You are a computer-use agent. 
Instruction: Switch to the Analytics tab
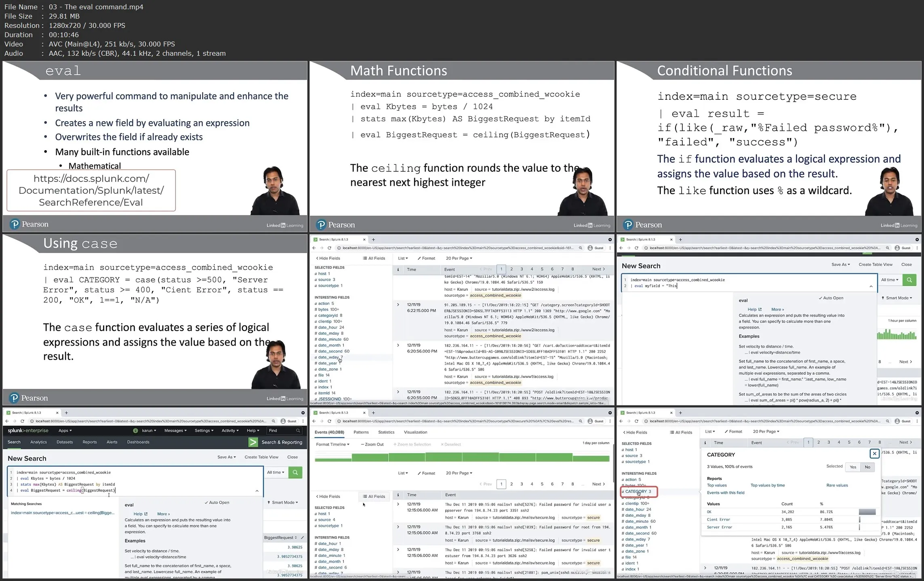[x=38, y=442]
